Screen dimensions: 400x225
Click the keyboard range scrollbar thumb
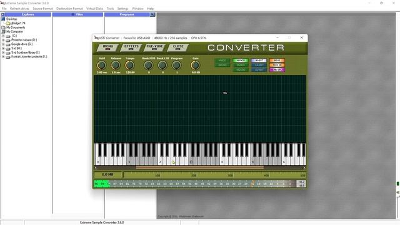(x=200, y=167)
